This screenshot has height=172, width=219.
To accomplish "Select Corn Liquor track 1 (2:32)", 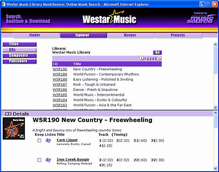I will point(106,140).
